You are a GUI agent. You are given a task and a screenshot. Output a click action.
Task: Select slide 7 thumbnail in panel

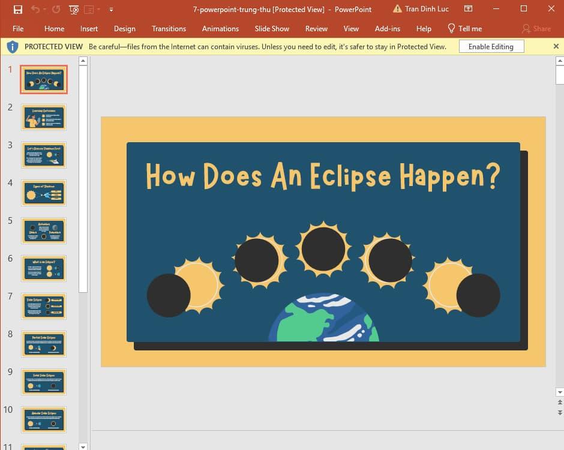(x=44, y=307)
